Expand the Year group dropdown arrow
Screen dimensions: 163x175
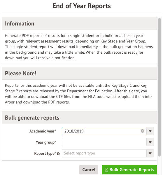click(150, 142)
